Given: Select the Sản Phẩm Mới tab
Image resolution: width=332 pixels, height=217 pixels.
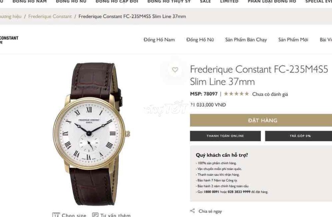Looking at the screenshot, I should (293, 39).
